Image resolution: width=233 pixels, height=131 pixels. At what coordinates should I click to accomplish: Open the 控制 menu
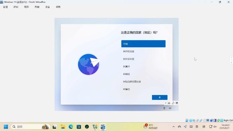coord(16,7)
